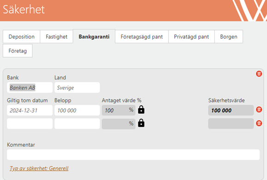267x180 pixels.
Task: Delete the empty second amount row
Action: (259, 123)
